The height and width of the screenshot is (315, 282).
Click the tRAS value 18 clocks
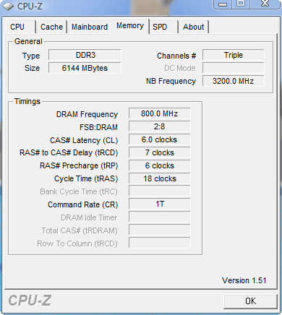(160, 178)
